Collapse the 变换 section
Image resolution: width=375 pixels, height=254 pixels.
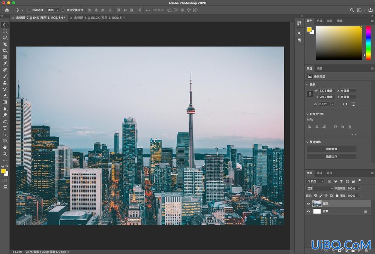307,84
